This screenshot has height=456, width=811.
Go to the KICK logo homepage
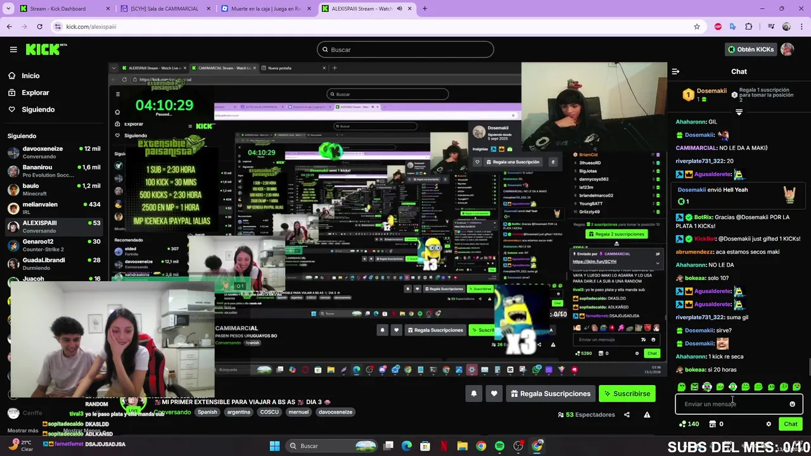pos(46,49)
